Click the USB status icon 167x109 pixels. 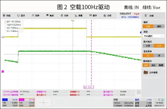click(159, 100)
